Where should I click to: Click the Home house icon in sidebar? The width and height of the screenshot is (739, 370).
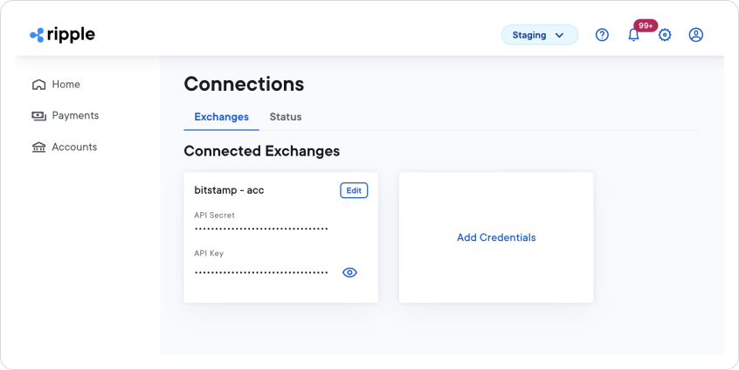[x=38, y=85]
